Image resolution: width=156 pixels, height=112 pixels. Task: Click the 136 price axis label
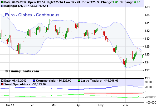click(147, 15)
